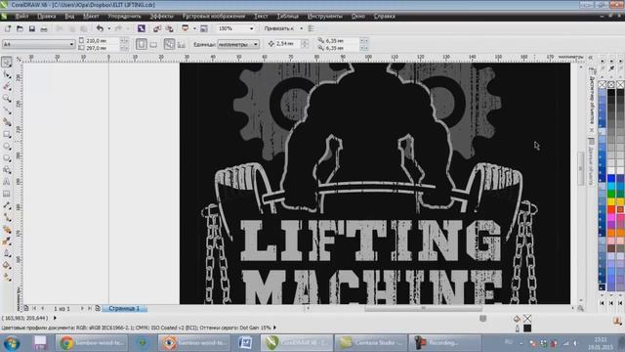Pick the green swatch in the palette
The image size is (625, 352).
[611, 195]
